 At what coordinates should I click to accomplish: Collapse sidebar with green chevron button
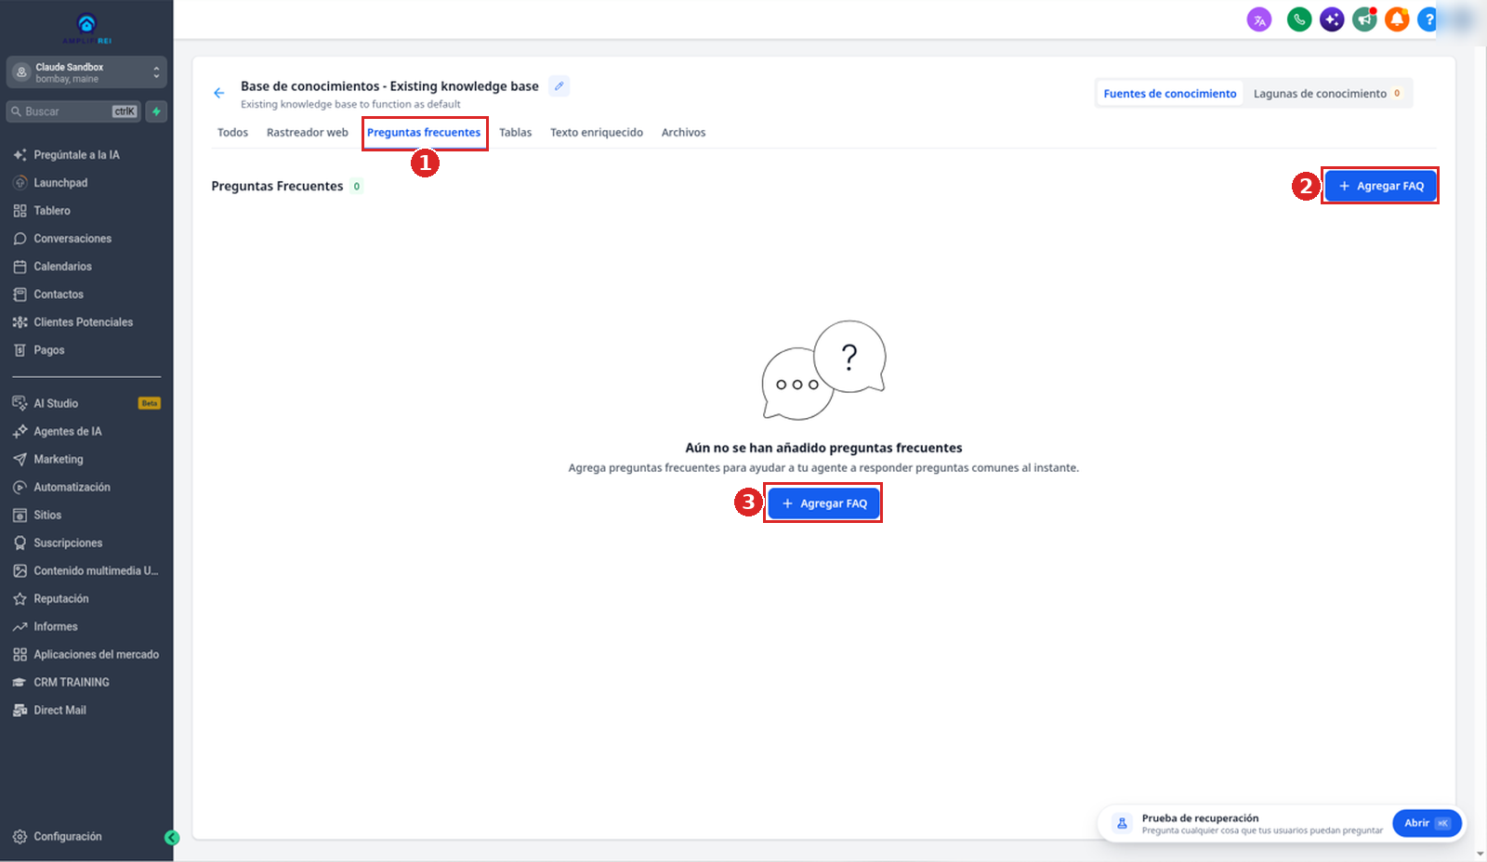tap(172, 838)
